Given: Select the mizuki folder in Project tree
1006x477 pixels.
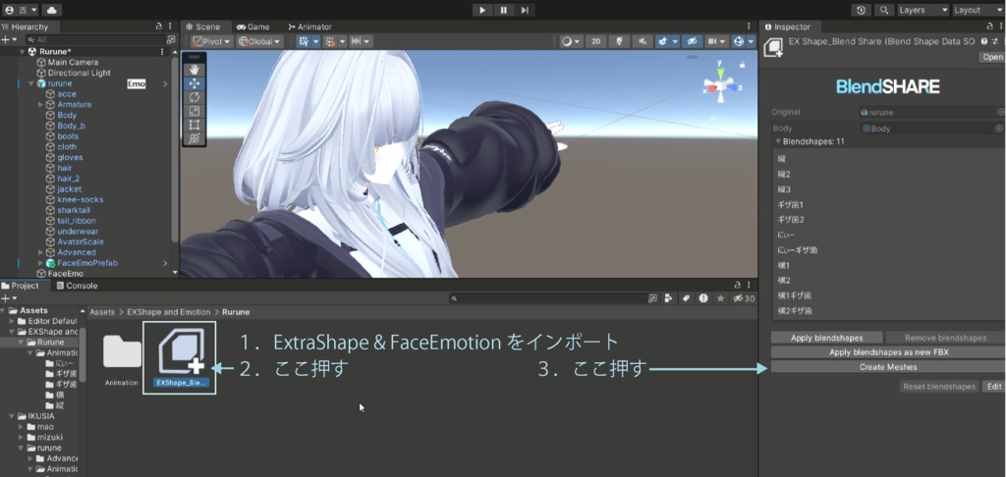Looking at the screenshot, I should click(x=49, y=438).
